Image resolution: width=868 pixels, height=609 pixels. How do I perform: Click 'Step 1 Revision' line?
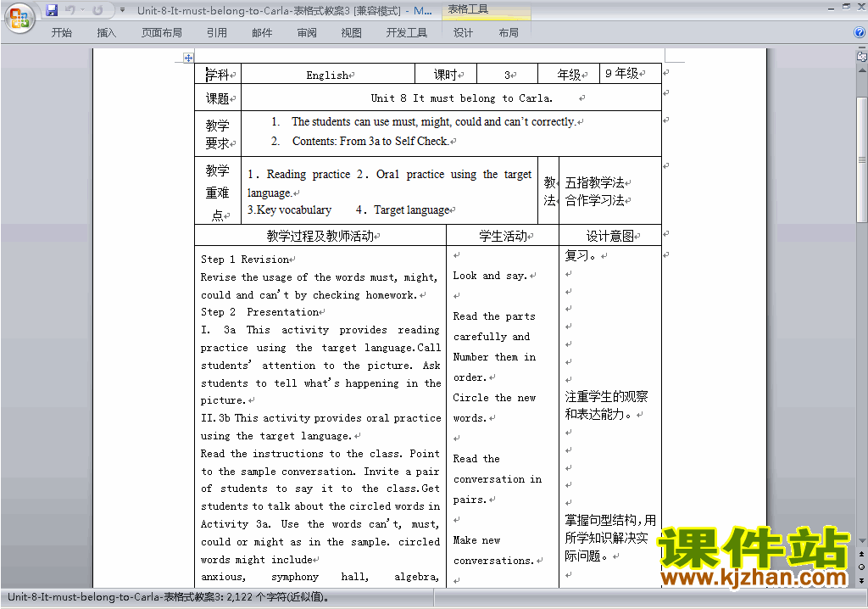245,260
